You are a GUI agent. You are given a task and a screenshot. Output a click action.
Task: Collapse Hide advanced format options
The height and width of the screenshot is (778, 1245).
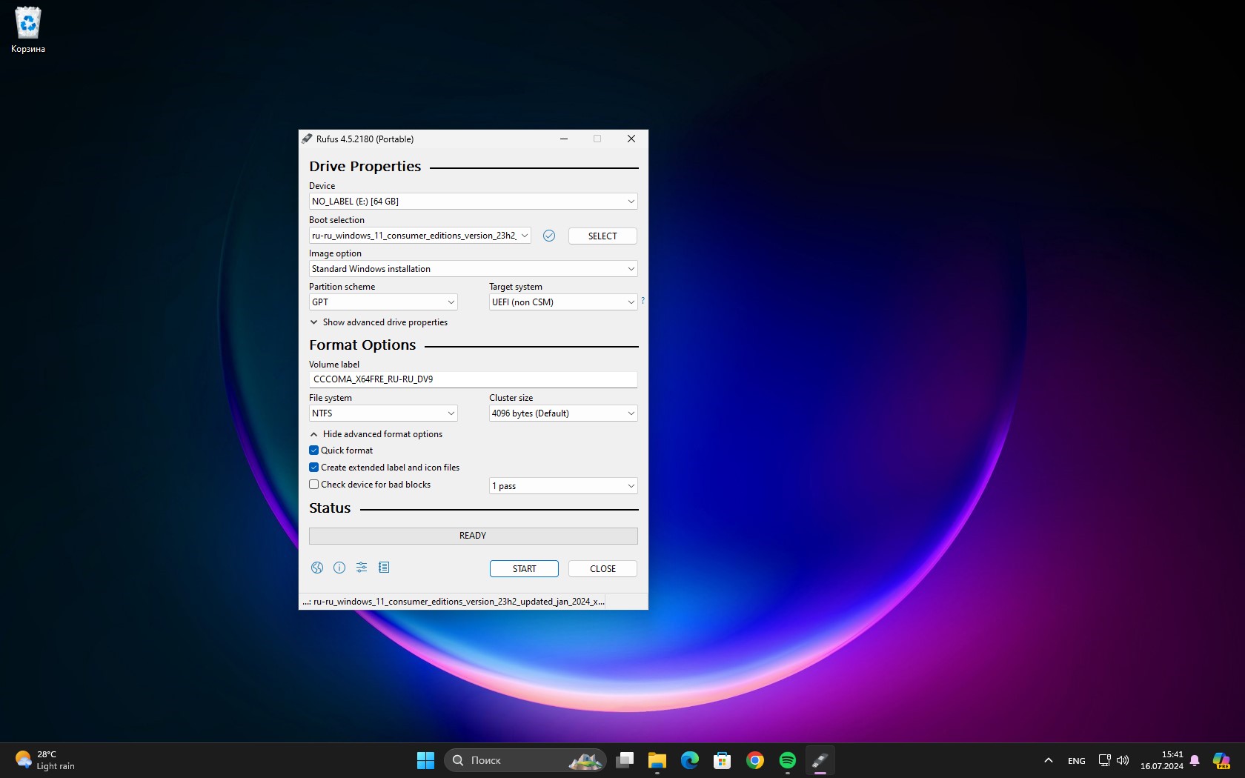[376, 434]
